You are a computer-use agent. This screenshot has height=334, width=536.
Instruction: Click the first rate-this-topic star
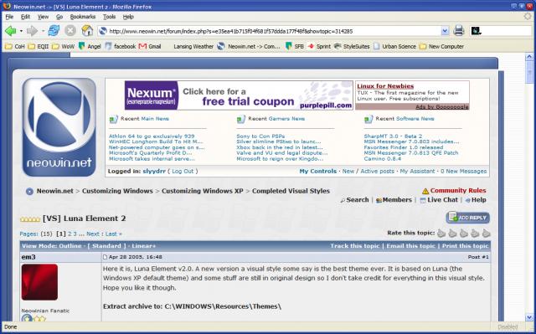(x=441, y=234)
